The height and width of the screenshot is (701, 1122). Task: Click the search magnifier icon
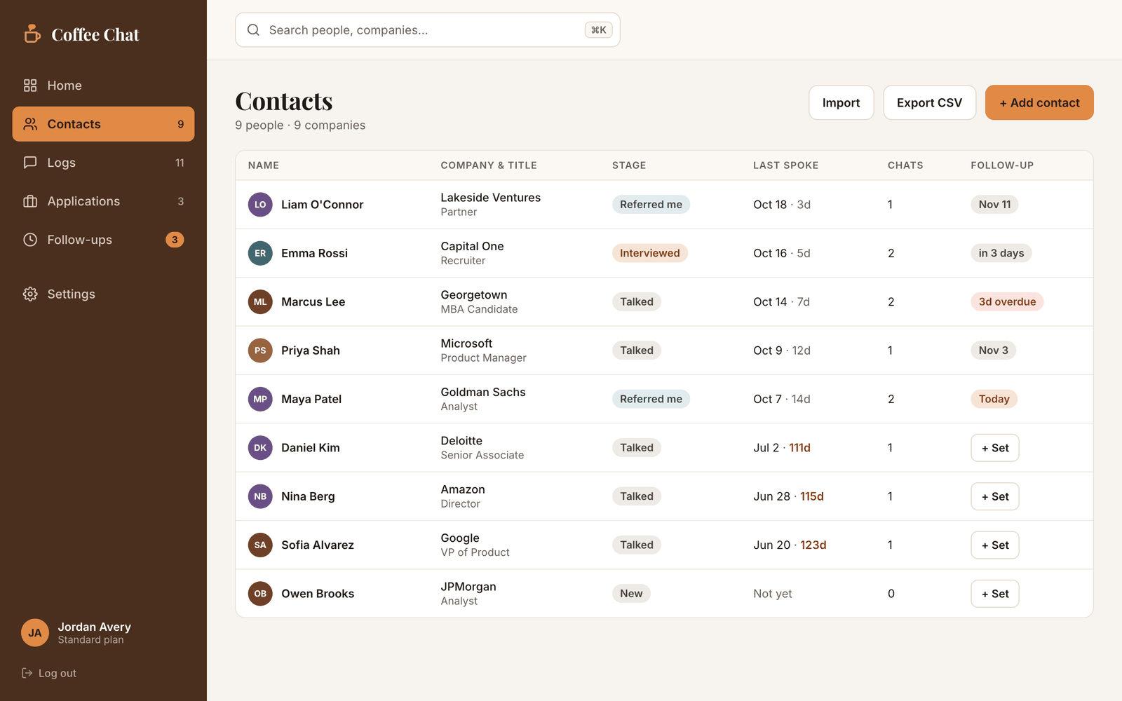point(253,30)
